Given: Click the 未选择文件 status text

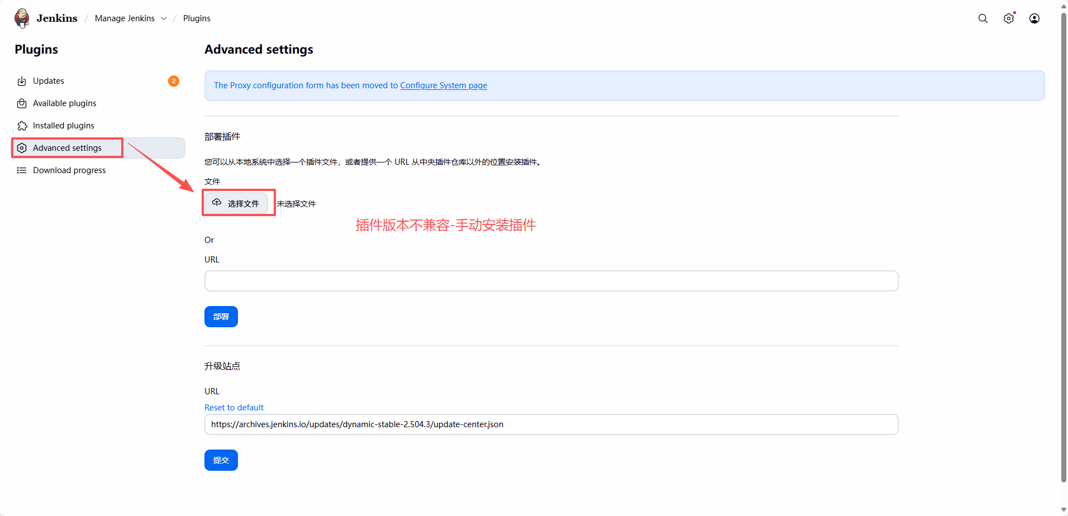Looking at the screenshot, I should [x=297, y=204].
